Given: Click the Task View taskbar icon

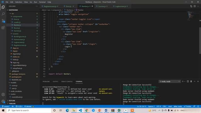Looking at the screenshot, I should (61, 110).
